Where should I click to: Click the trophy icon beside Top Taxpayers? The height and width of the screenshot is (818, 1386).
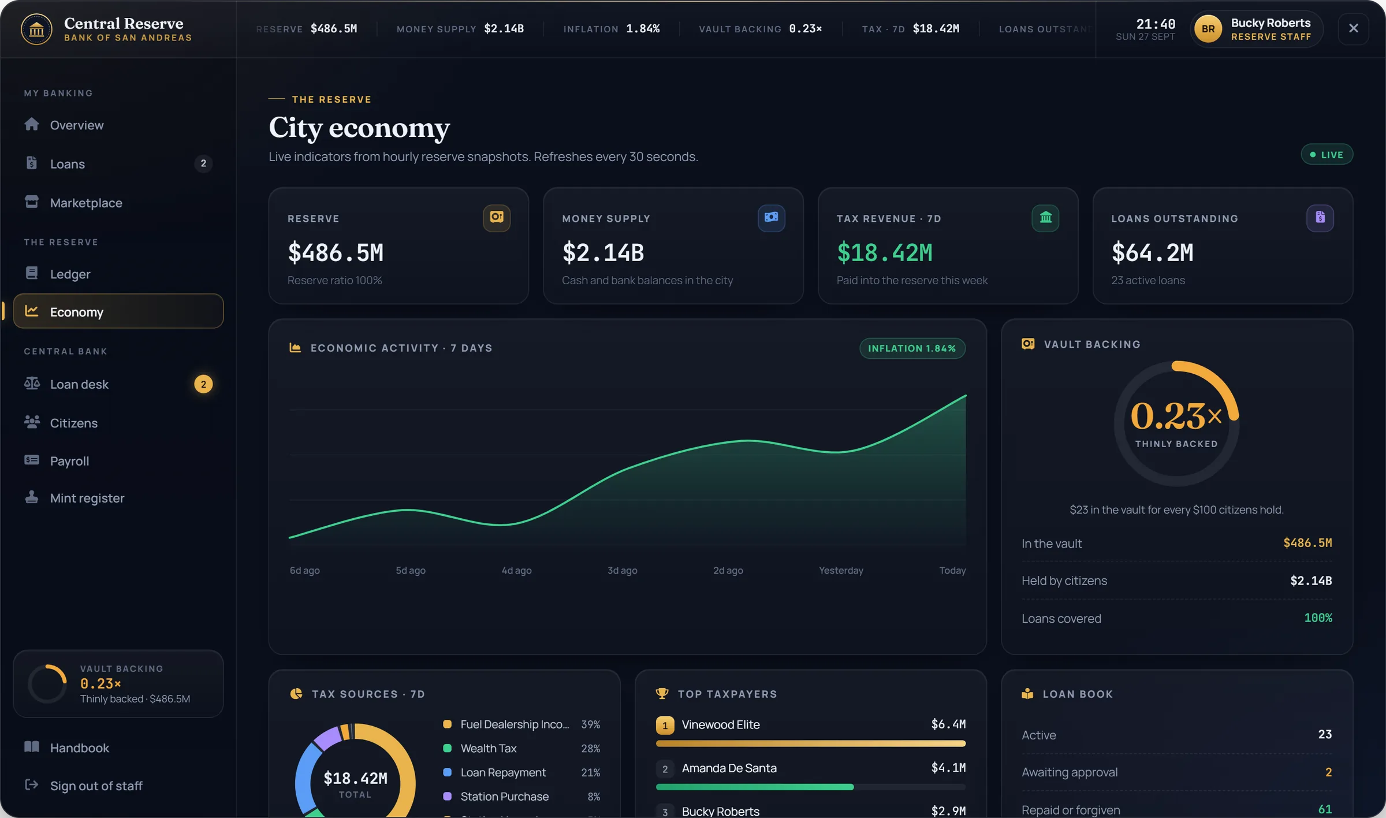click(x=662, y=693)
